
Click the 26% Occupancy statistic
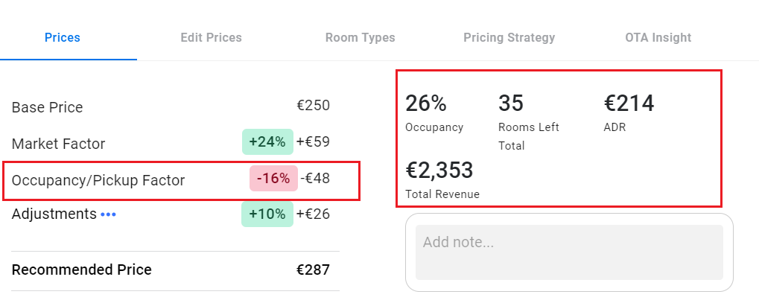425,103
